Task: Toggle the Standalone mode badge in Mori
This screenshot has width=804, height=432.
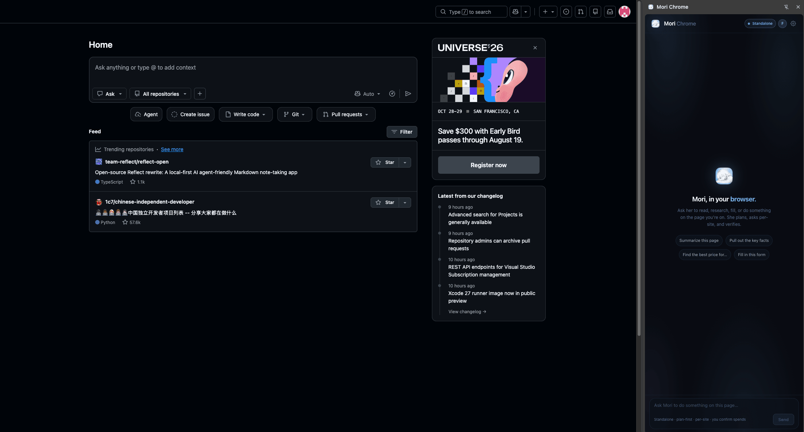Action: [x=760, y=24]
